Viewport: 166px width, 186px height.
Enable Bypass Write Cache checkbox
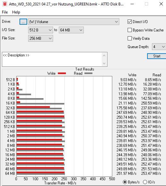130,30
